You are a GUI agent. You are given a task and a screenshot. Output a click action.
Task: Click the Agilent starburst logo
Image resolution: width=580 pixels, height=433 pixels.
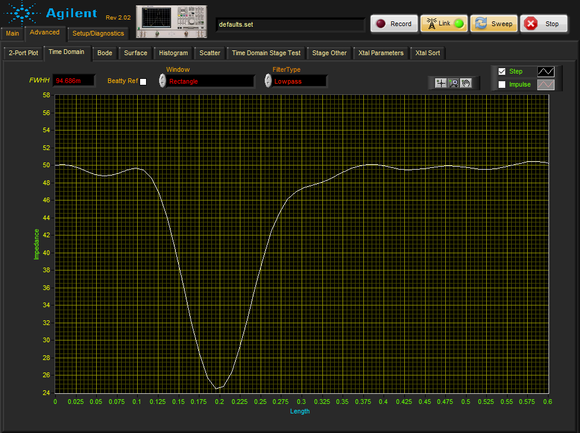22,14
